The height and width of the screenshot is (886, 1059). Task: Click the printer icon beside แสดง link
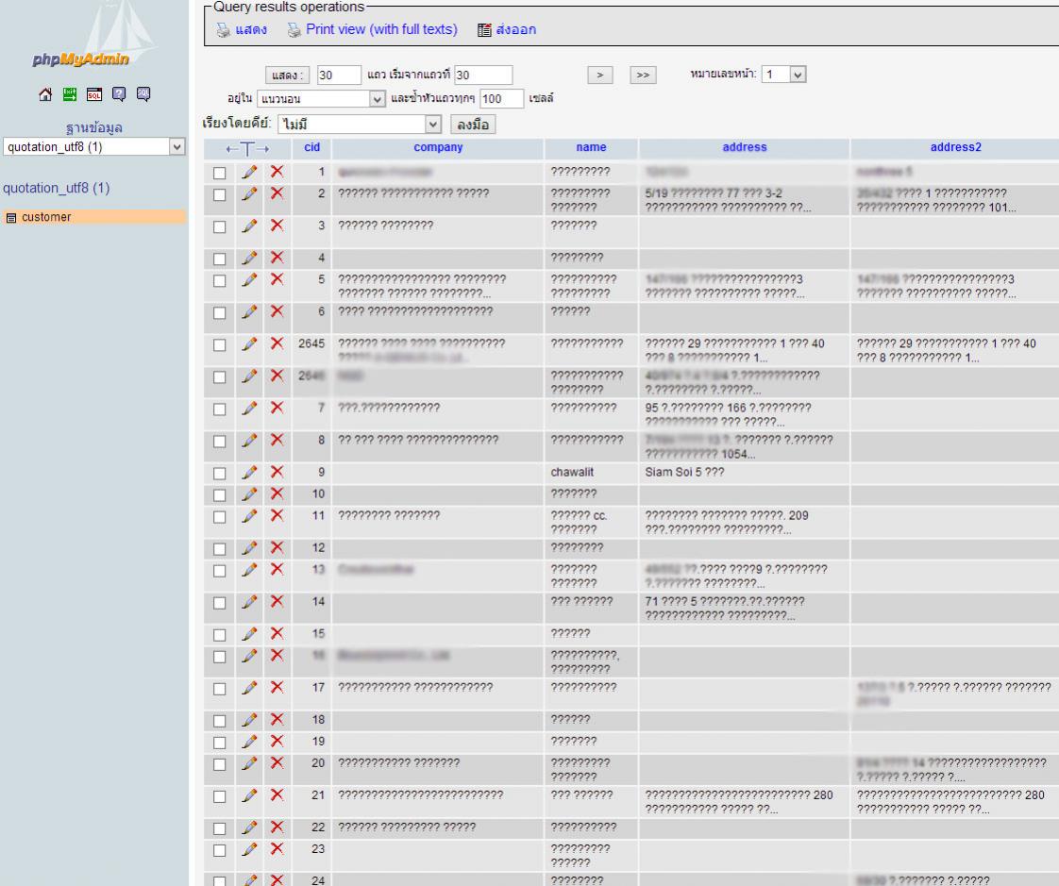click(x=223, y=30)
